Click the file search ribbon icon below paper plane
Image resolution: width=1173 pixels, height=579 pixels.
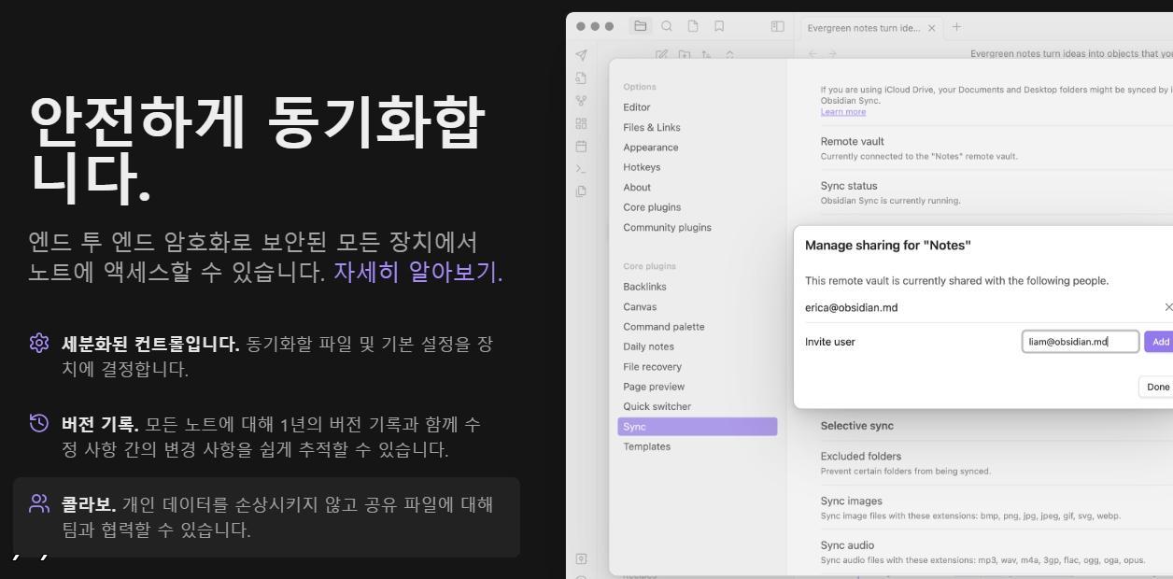coord(581,78)
